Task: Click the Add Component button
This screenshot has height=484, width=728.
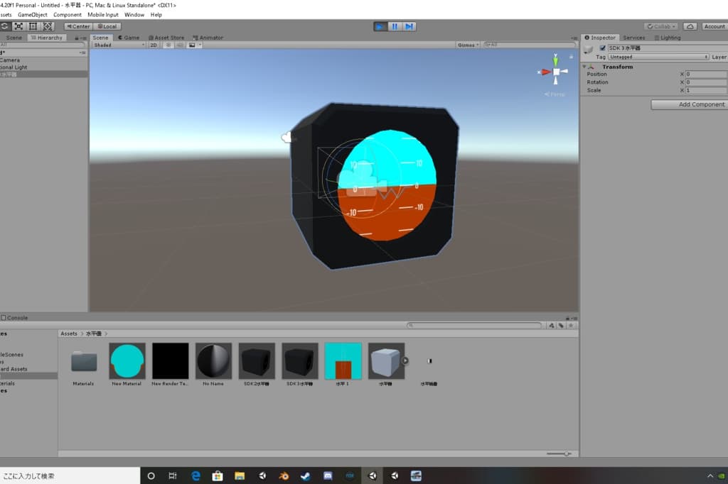Action: (690, 105)
